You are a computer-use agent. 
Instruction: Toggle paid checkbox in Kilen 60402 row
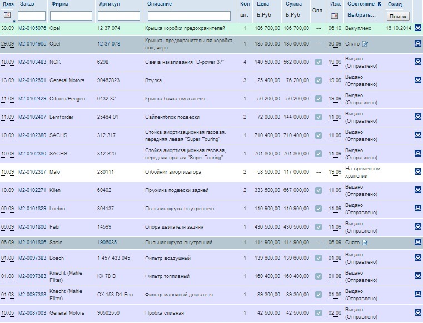(x=319, y=190)
